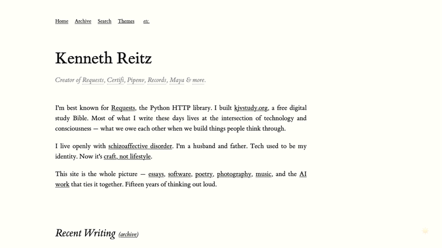This screenshot has height=248, width=442.
Task: Open the poetry link
Action: (204, 174)
